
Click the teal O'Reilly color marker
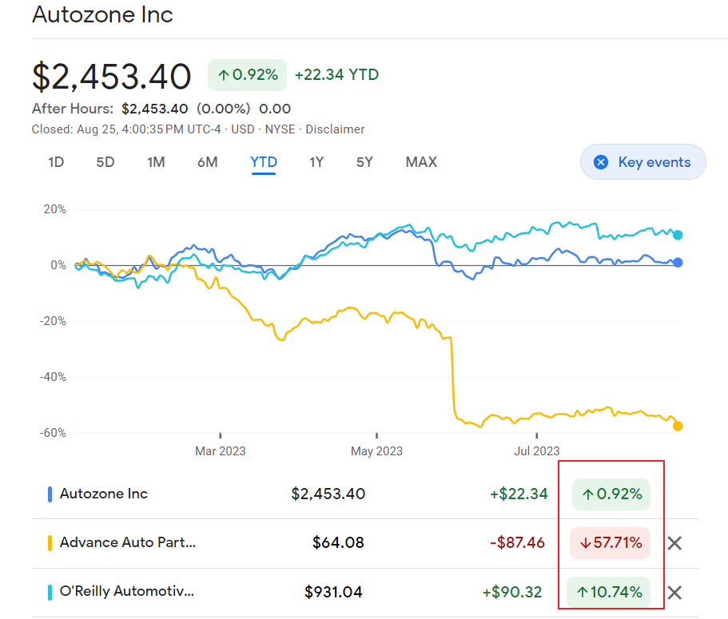[x=50, y=593]
